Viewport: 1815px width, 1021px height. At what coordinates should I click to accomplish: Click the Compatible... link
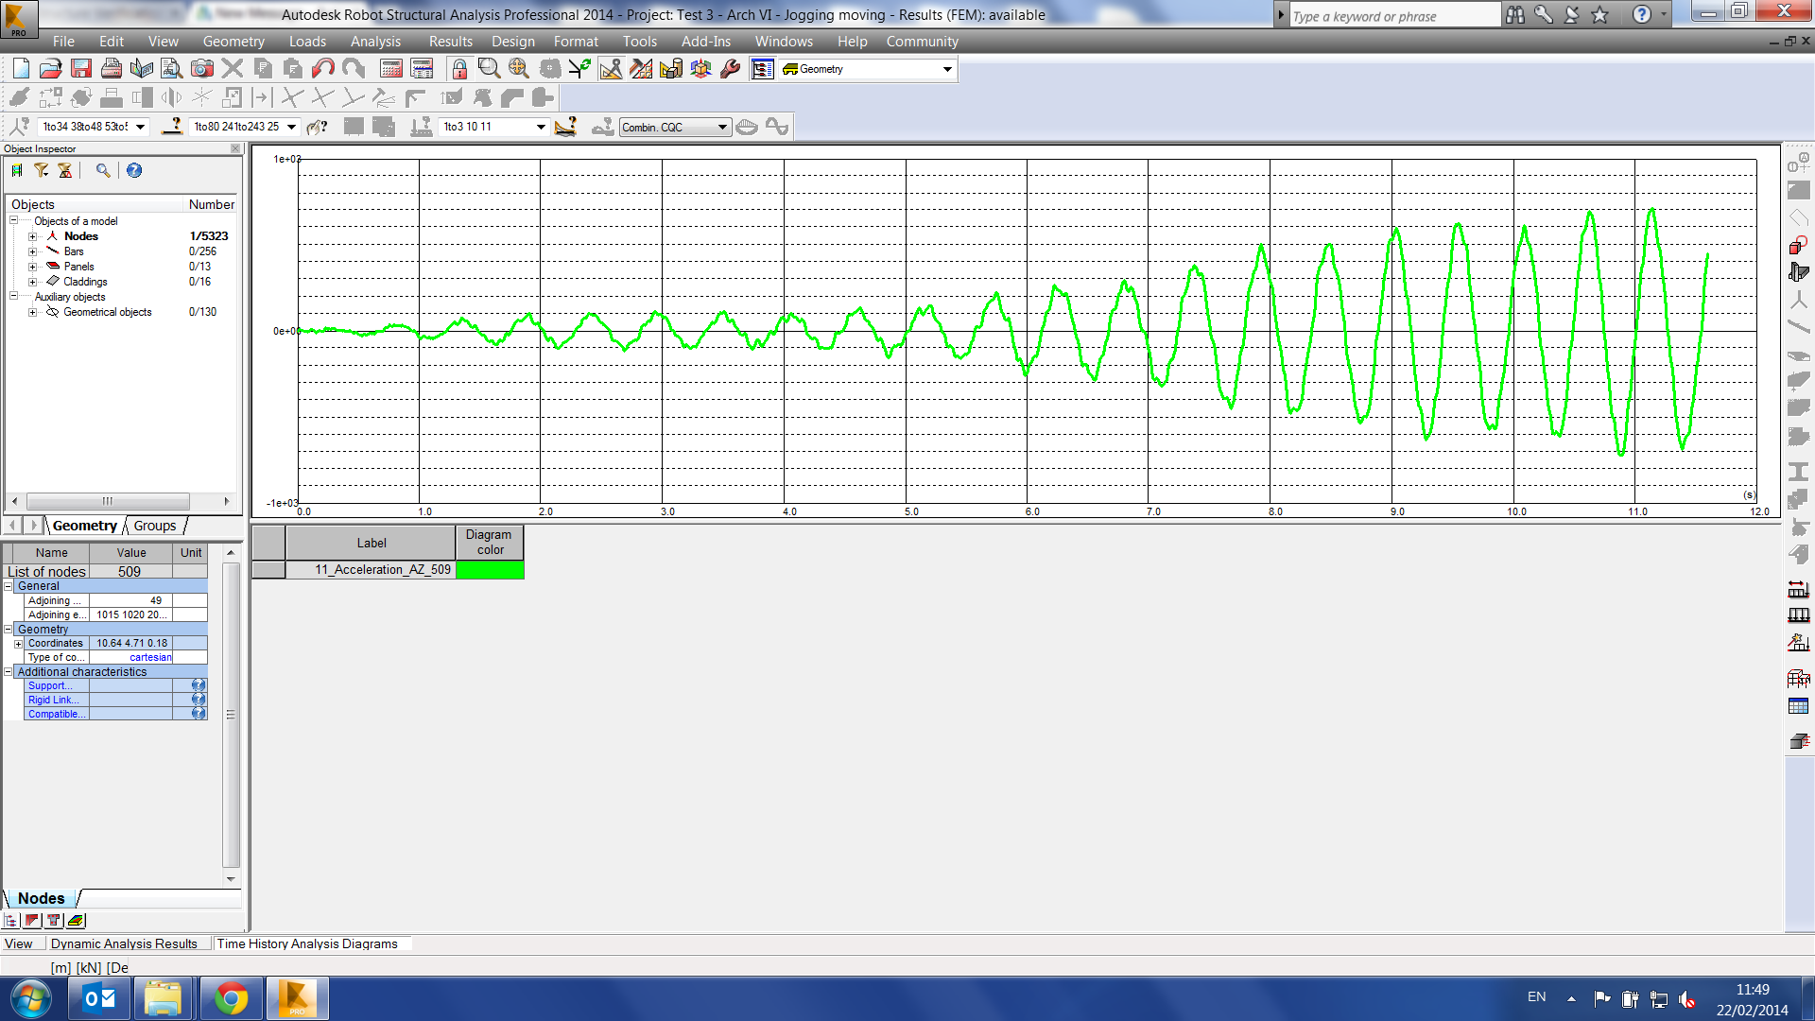pos(57,715)
